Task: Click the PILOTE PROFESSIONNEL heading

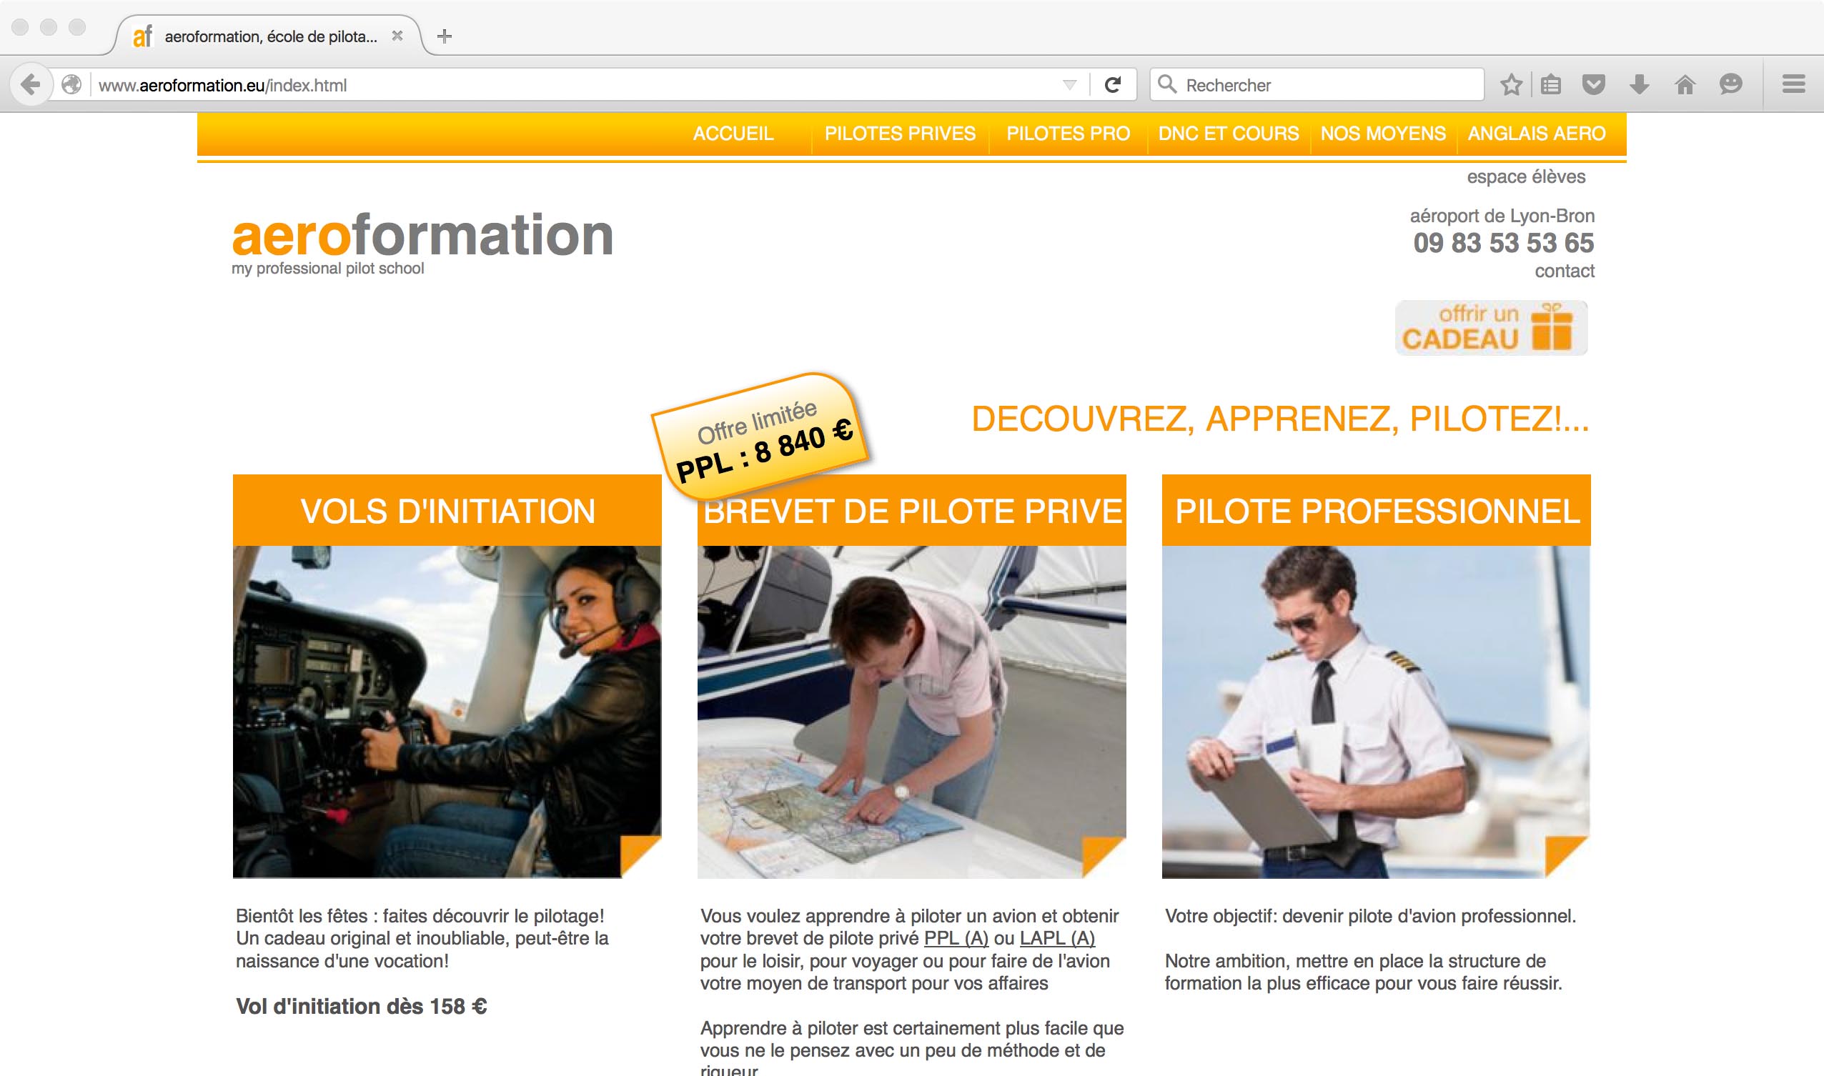Action: 1376,510
